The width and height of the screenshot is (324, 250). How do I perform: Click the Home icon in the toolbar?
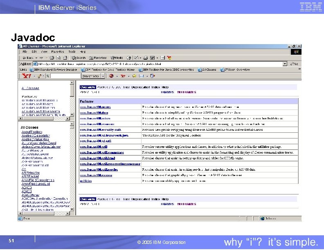[65, 58]
